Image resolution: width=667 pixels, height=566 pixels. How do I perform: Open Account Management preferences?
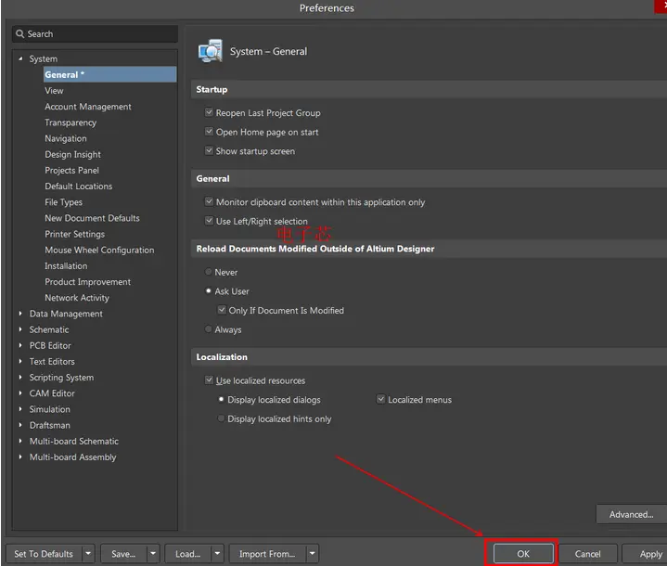pyautogui.click(x=88, y=107)
